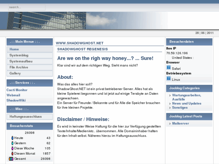Image resolution: width=219 pixels, height=164 pixels.
Task: Click the Gesamt count 26098 in bottom row
Action: (x=45, y=159)
